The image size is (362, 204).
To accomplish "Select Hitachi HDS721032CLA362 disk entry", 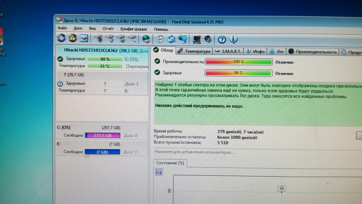I will [103, 58].
